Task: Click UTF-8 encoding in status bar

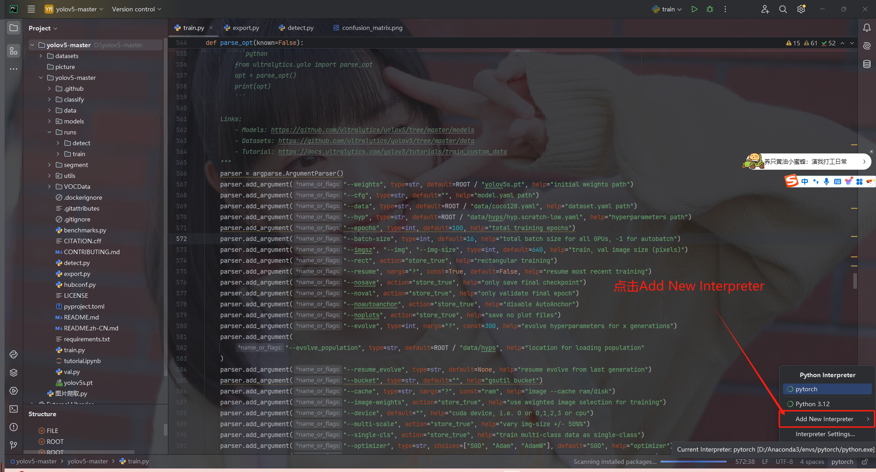Action: [x=784, y=462]
